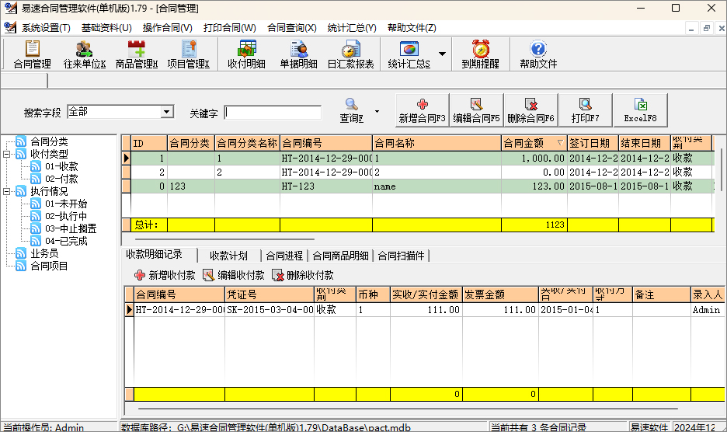The width and height of the screenshot is (727, 432).
Task: Click voucher cell SK-2015-03-04-00
Action: tap(270, 309)
